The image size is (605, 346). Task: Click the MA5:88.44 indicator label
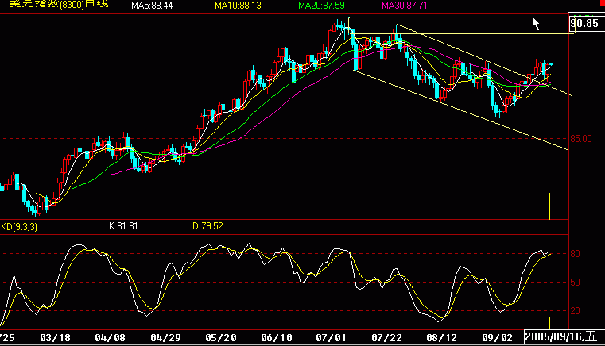(x=152, y=6)
